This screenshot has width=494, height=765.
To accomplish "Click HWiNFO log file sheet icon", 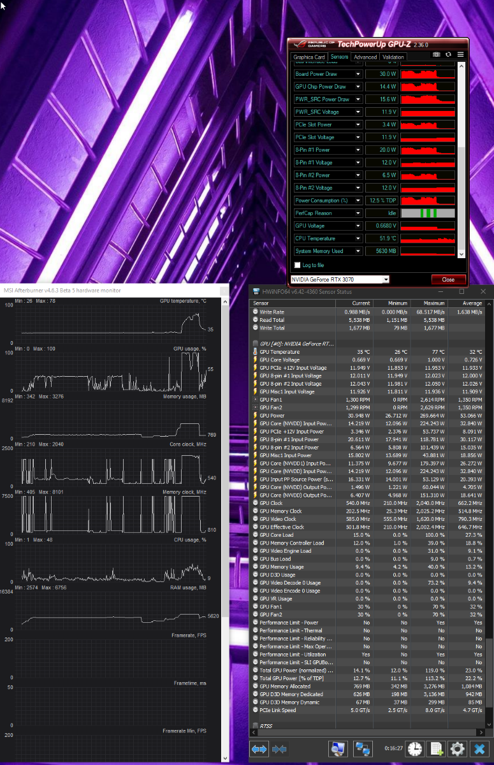I will click(x=437, y=749).
